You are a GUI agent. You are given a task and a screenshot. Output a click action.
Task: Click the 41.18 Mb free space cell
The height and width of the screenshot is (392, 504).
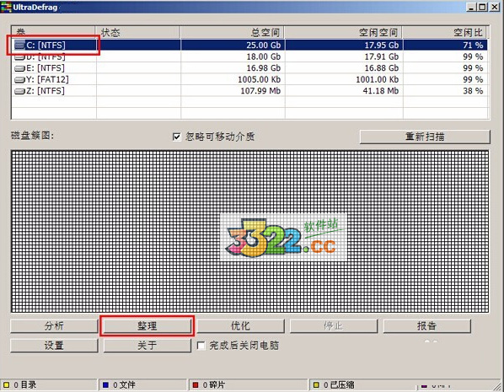click(x=344, y=91)
